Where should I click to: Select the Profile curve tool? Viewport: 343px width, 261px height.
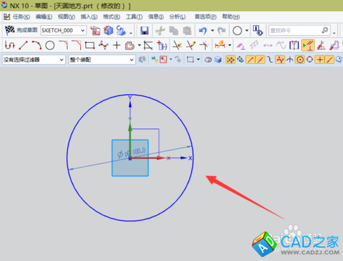click(10, 45)
